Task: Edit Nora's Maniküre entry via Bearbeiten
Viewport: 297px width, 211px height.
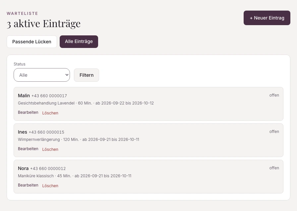Action: (x=28, y=185)
